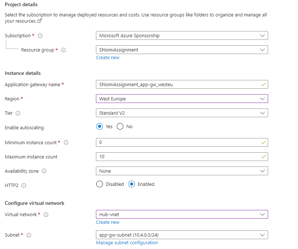Click the Maximum instance count field
This screenshot has height=249, width=298.
[x=181, y=156]
